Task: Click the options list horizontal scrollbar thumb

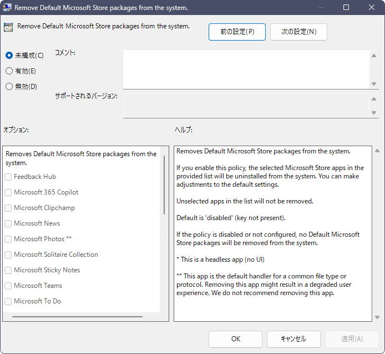Action: pos(77,317)
